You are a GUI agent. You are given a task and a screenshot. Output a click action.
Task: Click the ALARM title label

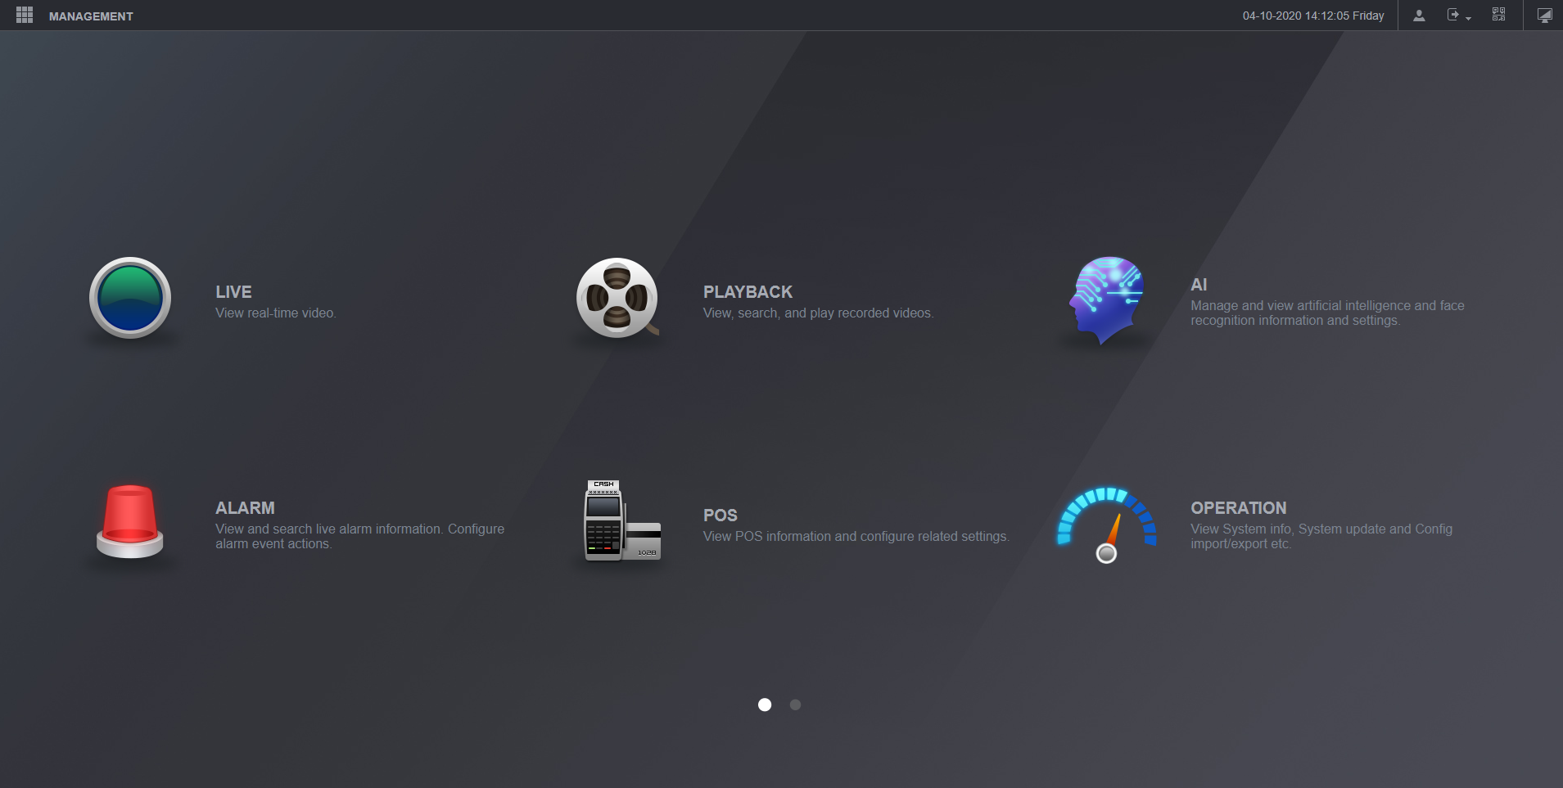click(x=245, y=508)
